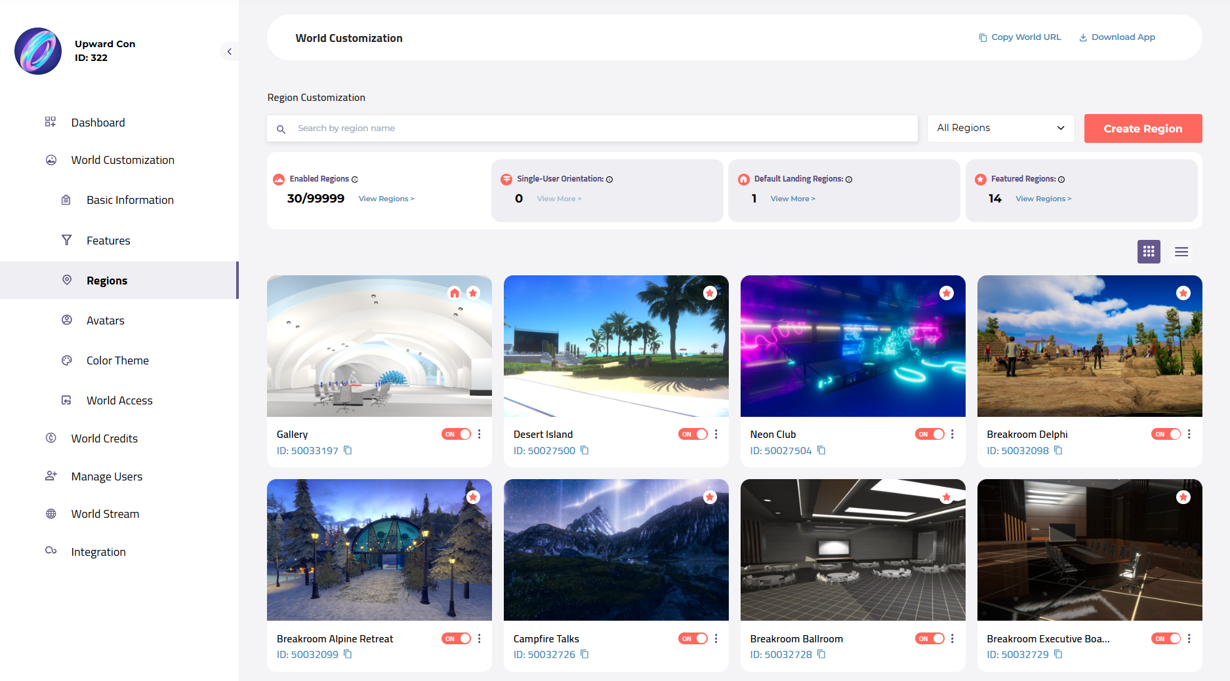Copy Breakroom Delphi region ID icon

click(1058, 450)
